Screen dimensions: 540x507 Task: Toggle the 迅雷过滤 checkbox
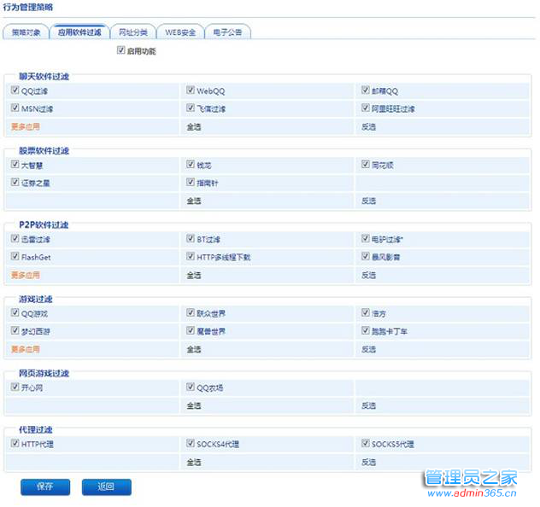click(x=15, y=239)
